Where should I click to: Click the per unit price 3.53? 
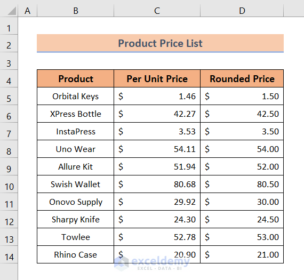click(157, 131)
